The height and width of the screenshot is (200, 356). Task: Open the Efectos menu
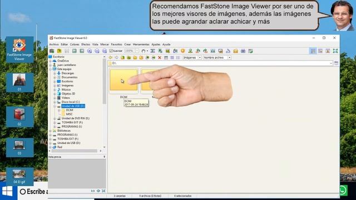[86, 44]
